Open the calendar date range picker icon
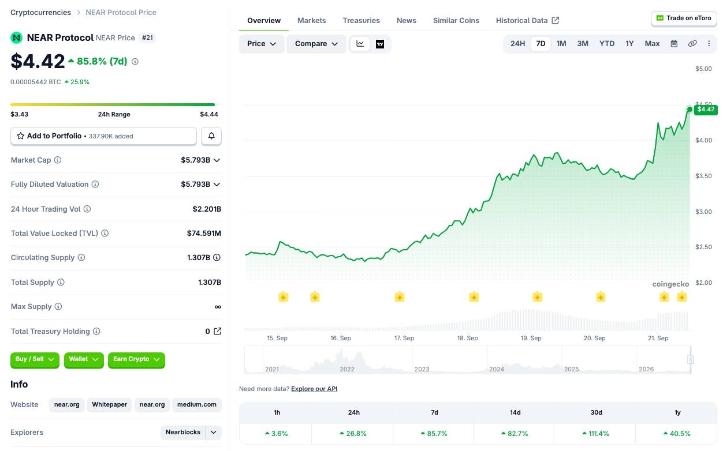Image resolution: width=723 pixels, height=451 pixels. 674,44
